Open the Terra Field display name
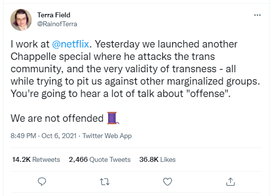This screenshot has height=196, width=272. [54, 15]
